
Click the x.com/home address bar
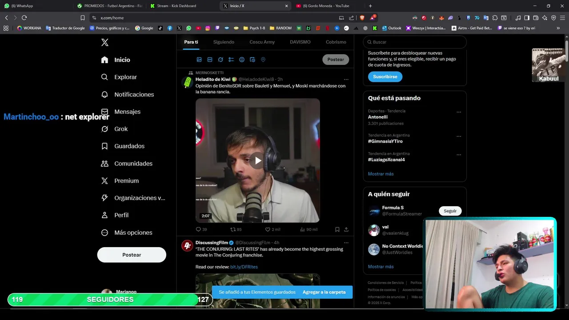click(x=213, y=18)
